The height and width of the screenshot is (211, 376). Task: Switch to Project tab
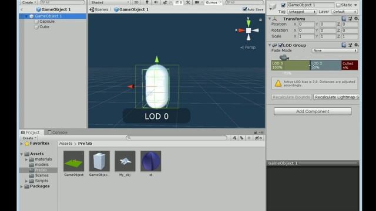coord(30,132)
